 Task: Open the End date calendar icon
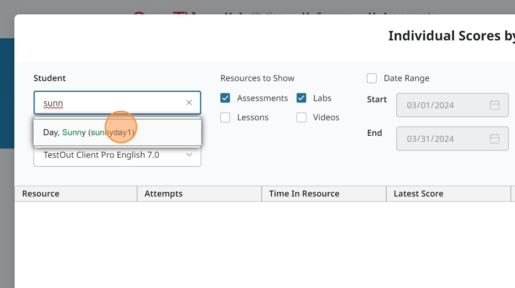[494, 139]
